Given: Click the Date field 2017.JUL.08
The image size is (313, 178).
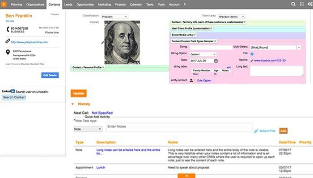Looking at the screenshot, I should 201,61.
